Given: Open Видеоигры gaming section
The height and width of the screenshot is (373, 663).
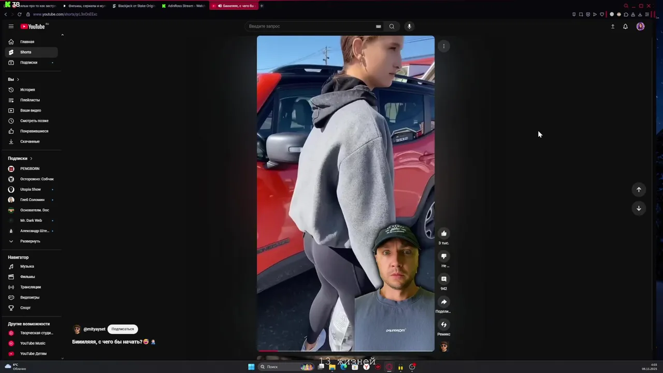Looking at the screenshot, I should (x=31, y=297).
